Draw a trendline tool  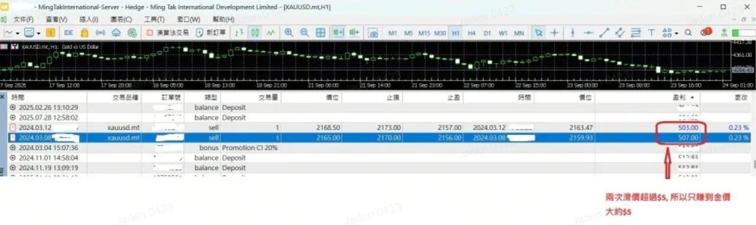pos(604,33)
